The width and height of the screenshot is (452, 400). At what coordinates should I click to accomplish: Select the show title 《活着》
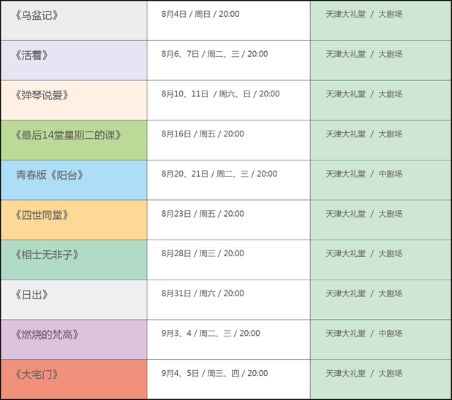click(x=31, y=55)
